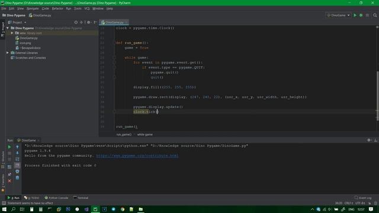Run DinoGame with the green play toolbar button
This screenshot has height=213, width=379.
[x=355, y=15]
